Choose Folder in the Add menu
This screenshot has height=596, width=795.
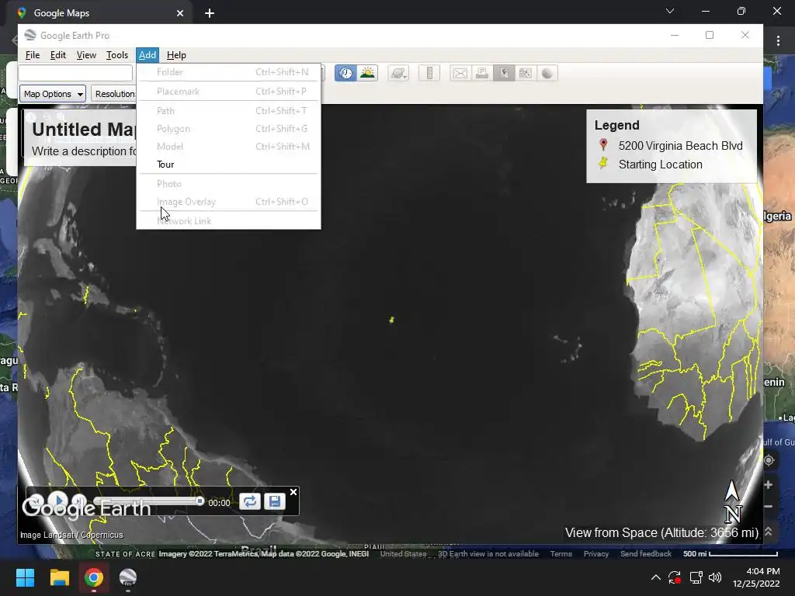tap(229, 72)
